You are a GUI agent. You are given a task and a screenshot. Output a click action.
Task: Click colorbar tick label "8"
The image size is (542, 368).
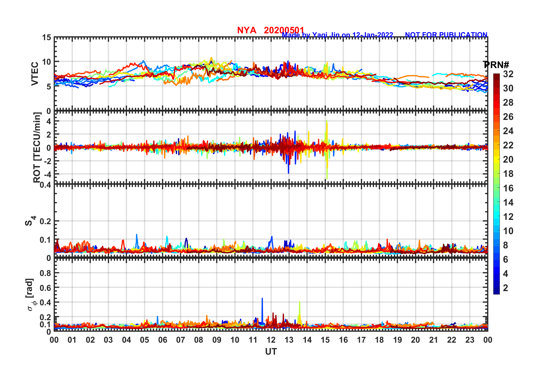coord(506,245)
